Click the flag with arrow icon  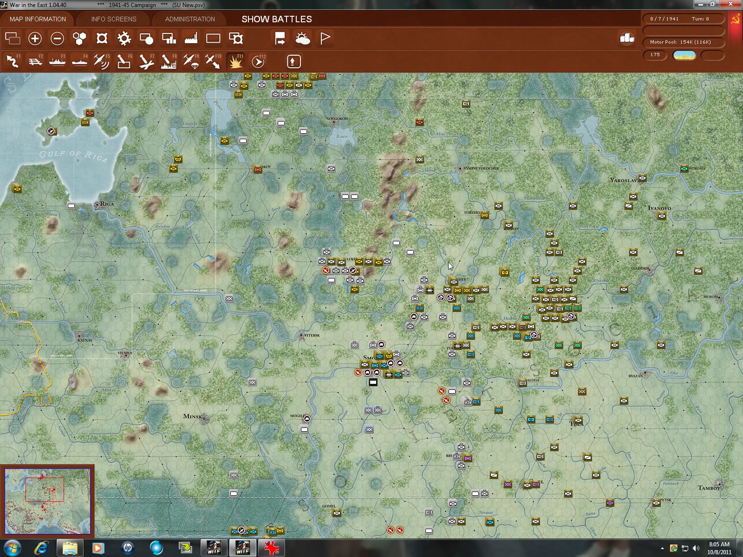tap(280, 39)
